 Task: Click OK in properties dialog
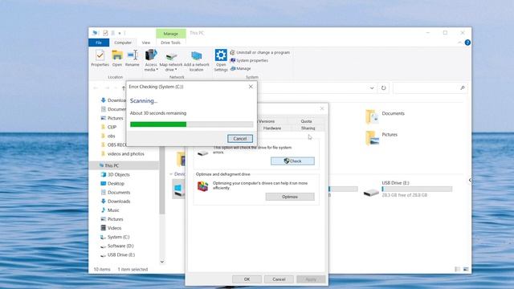tap(247, 279)
